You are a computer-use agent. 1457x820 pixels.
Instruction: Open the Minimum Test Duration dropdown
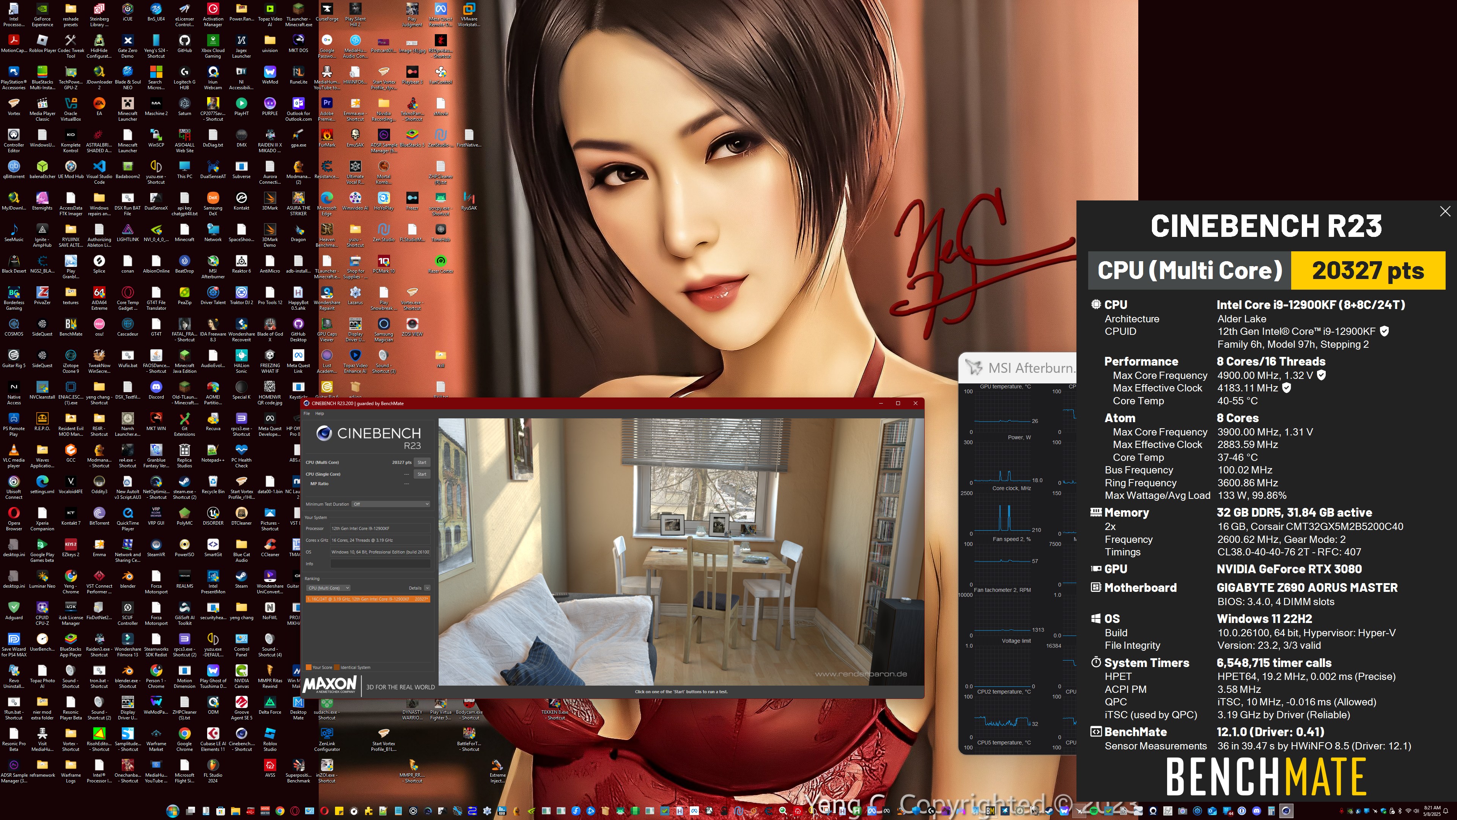coord(391,504)
